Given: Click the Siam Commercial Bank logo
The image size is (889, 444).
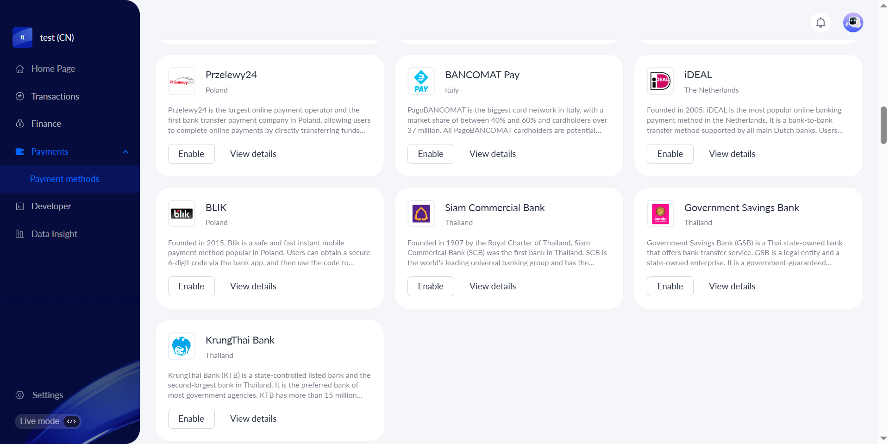Looking at the screenshot, I should [421, 214].
